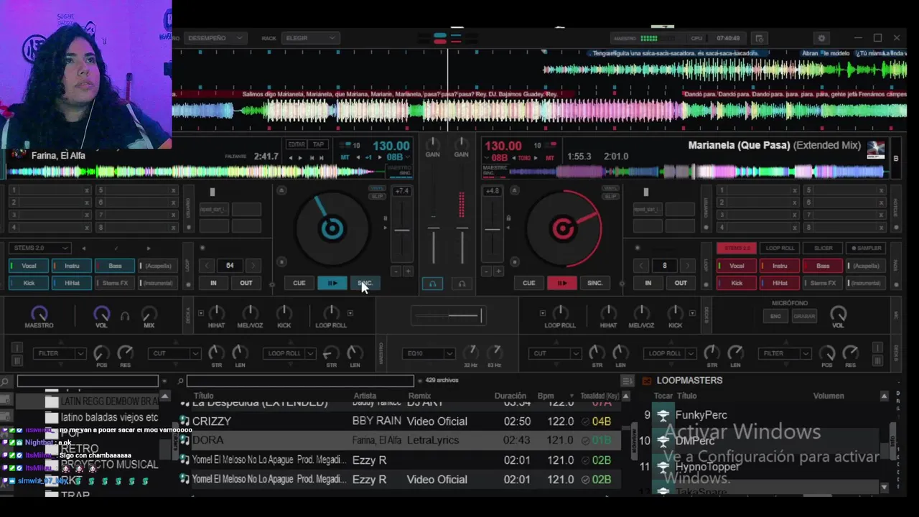Clear right deck hotcue 4 with x
Viewport: 919px width, 517px height.
click(795, 227)
